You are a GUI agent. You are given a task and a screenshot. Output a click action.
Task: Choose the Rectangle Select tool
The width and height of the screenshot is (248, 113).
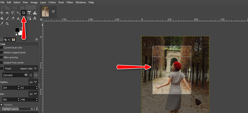coord(7,13)
